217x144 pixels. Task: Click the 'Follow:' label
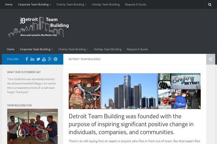13,59
